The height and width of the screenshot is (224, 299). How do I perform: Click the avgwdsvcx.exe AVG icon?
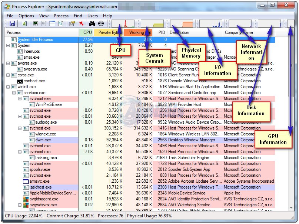tap(26, 205)
